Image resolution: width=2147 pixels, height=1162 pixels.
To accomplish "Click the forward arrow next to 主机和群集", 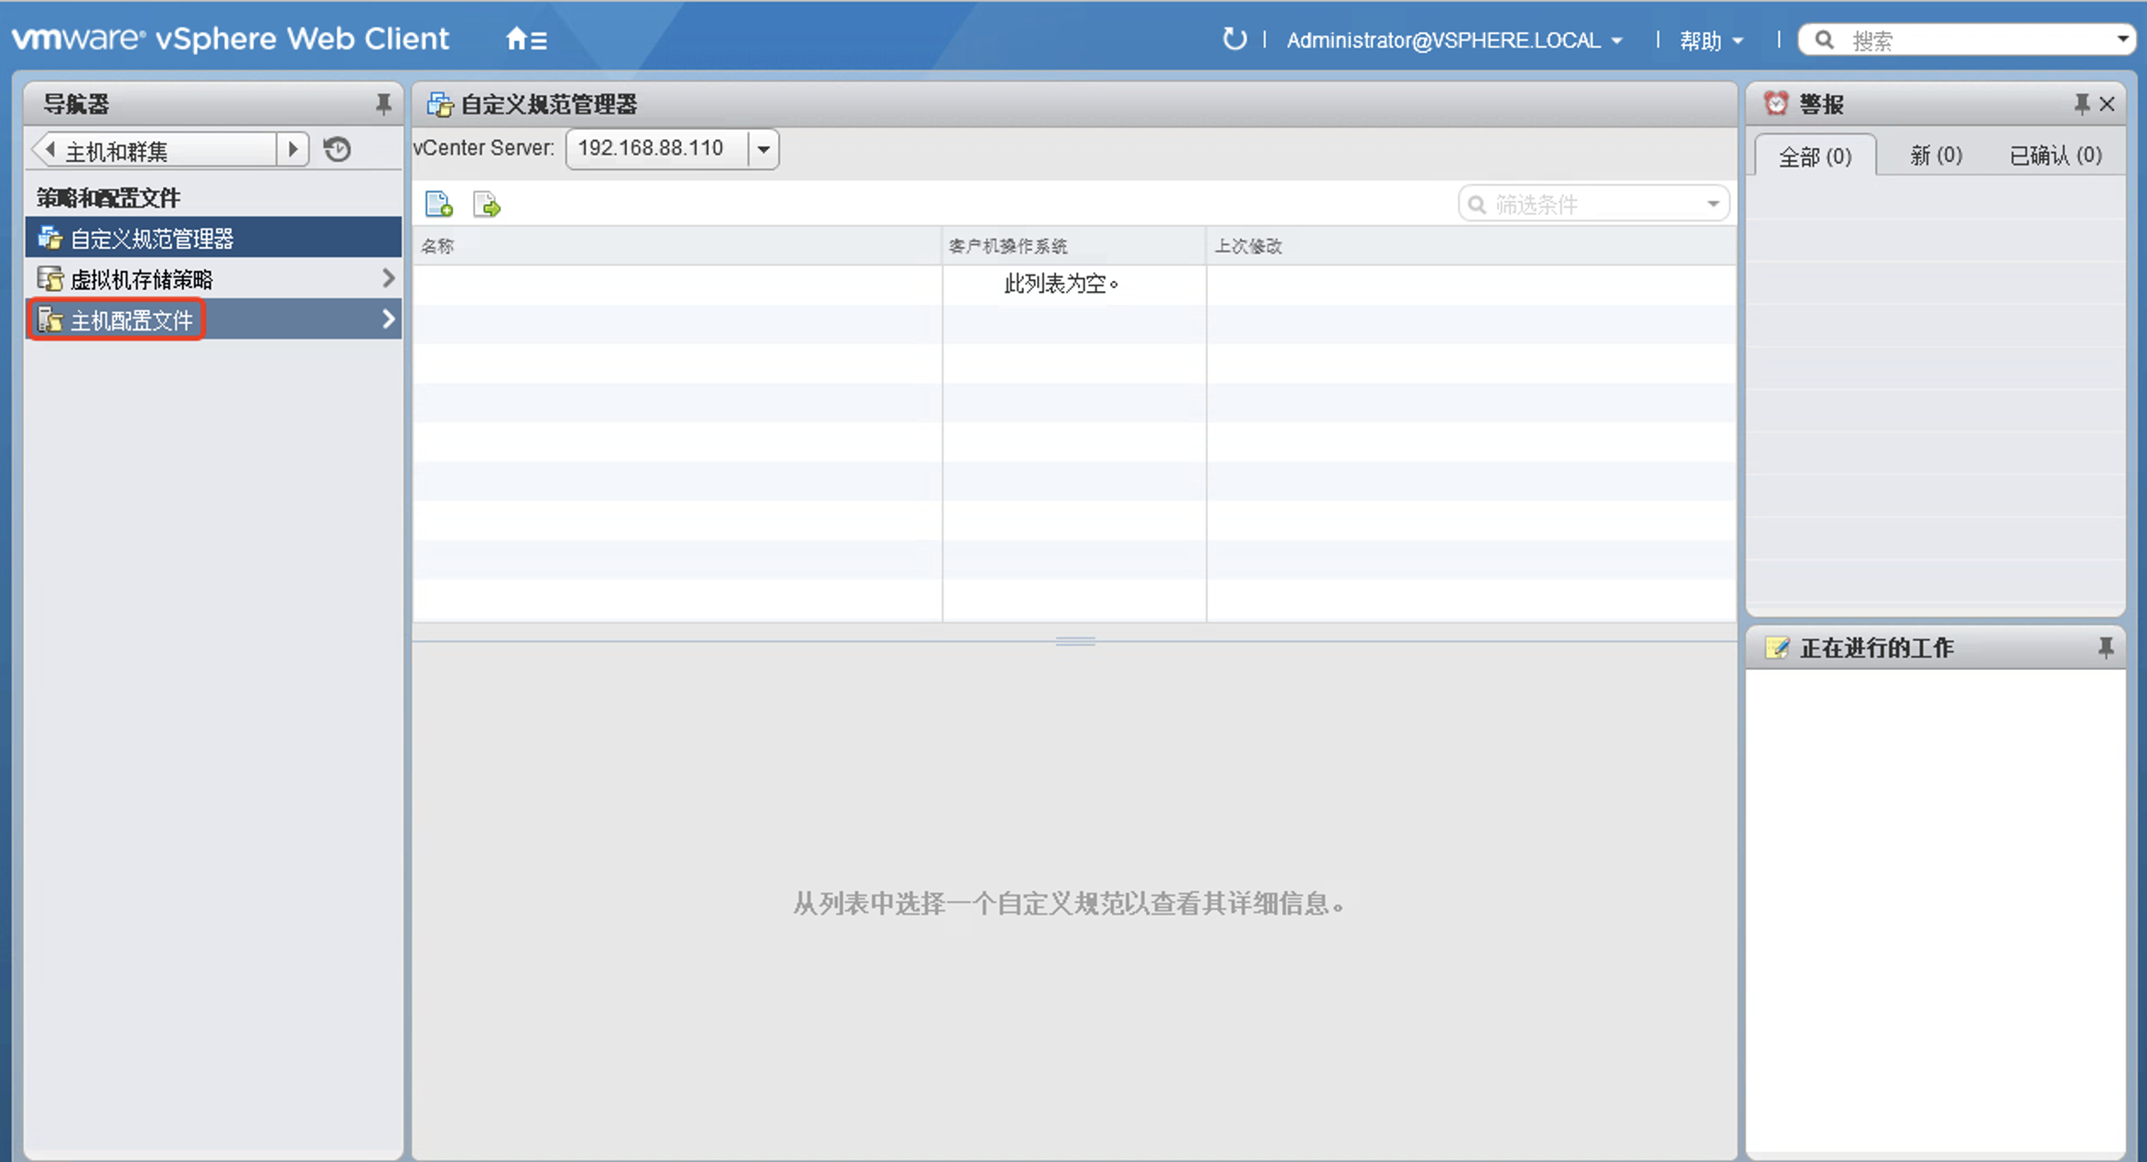I will (x=293, y=149).
